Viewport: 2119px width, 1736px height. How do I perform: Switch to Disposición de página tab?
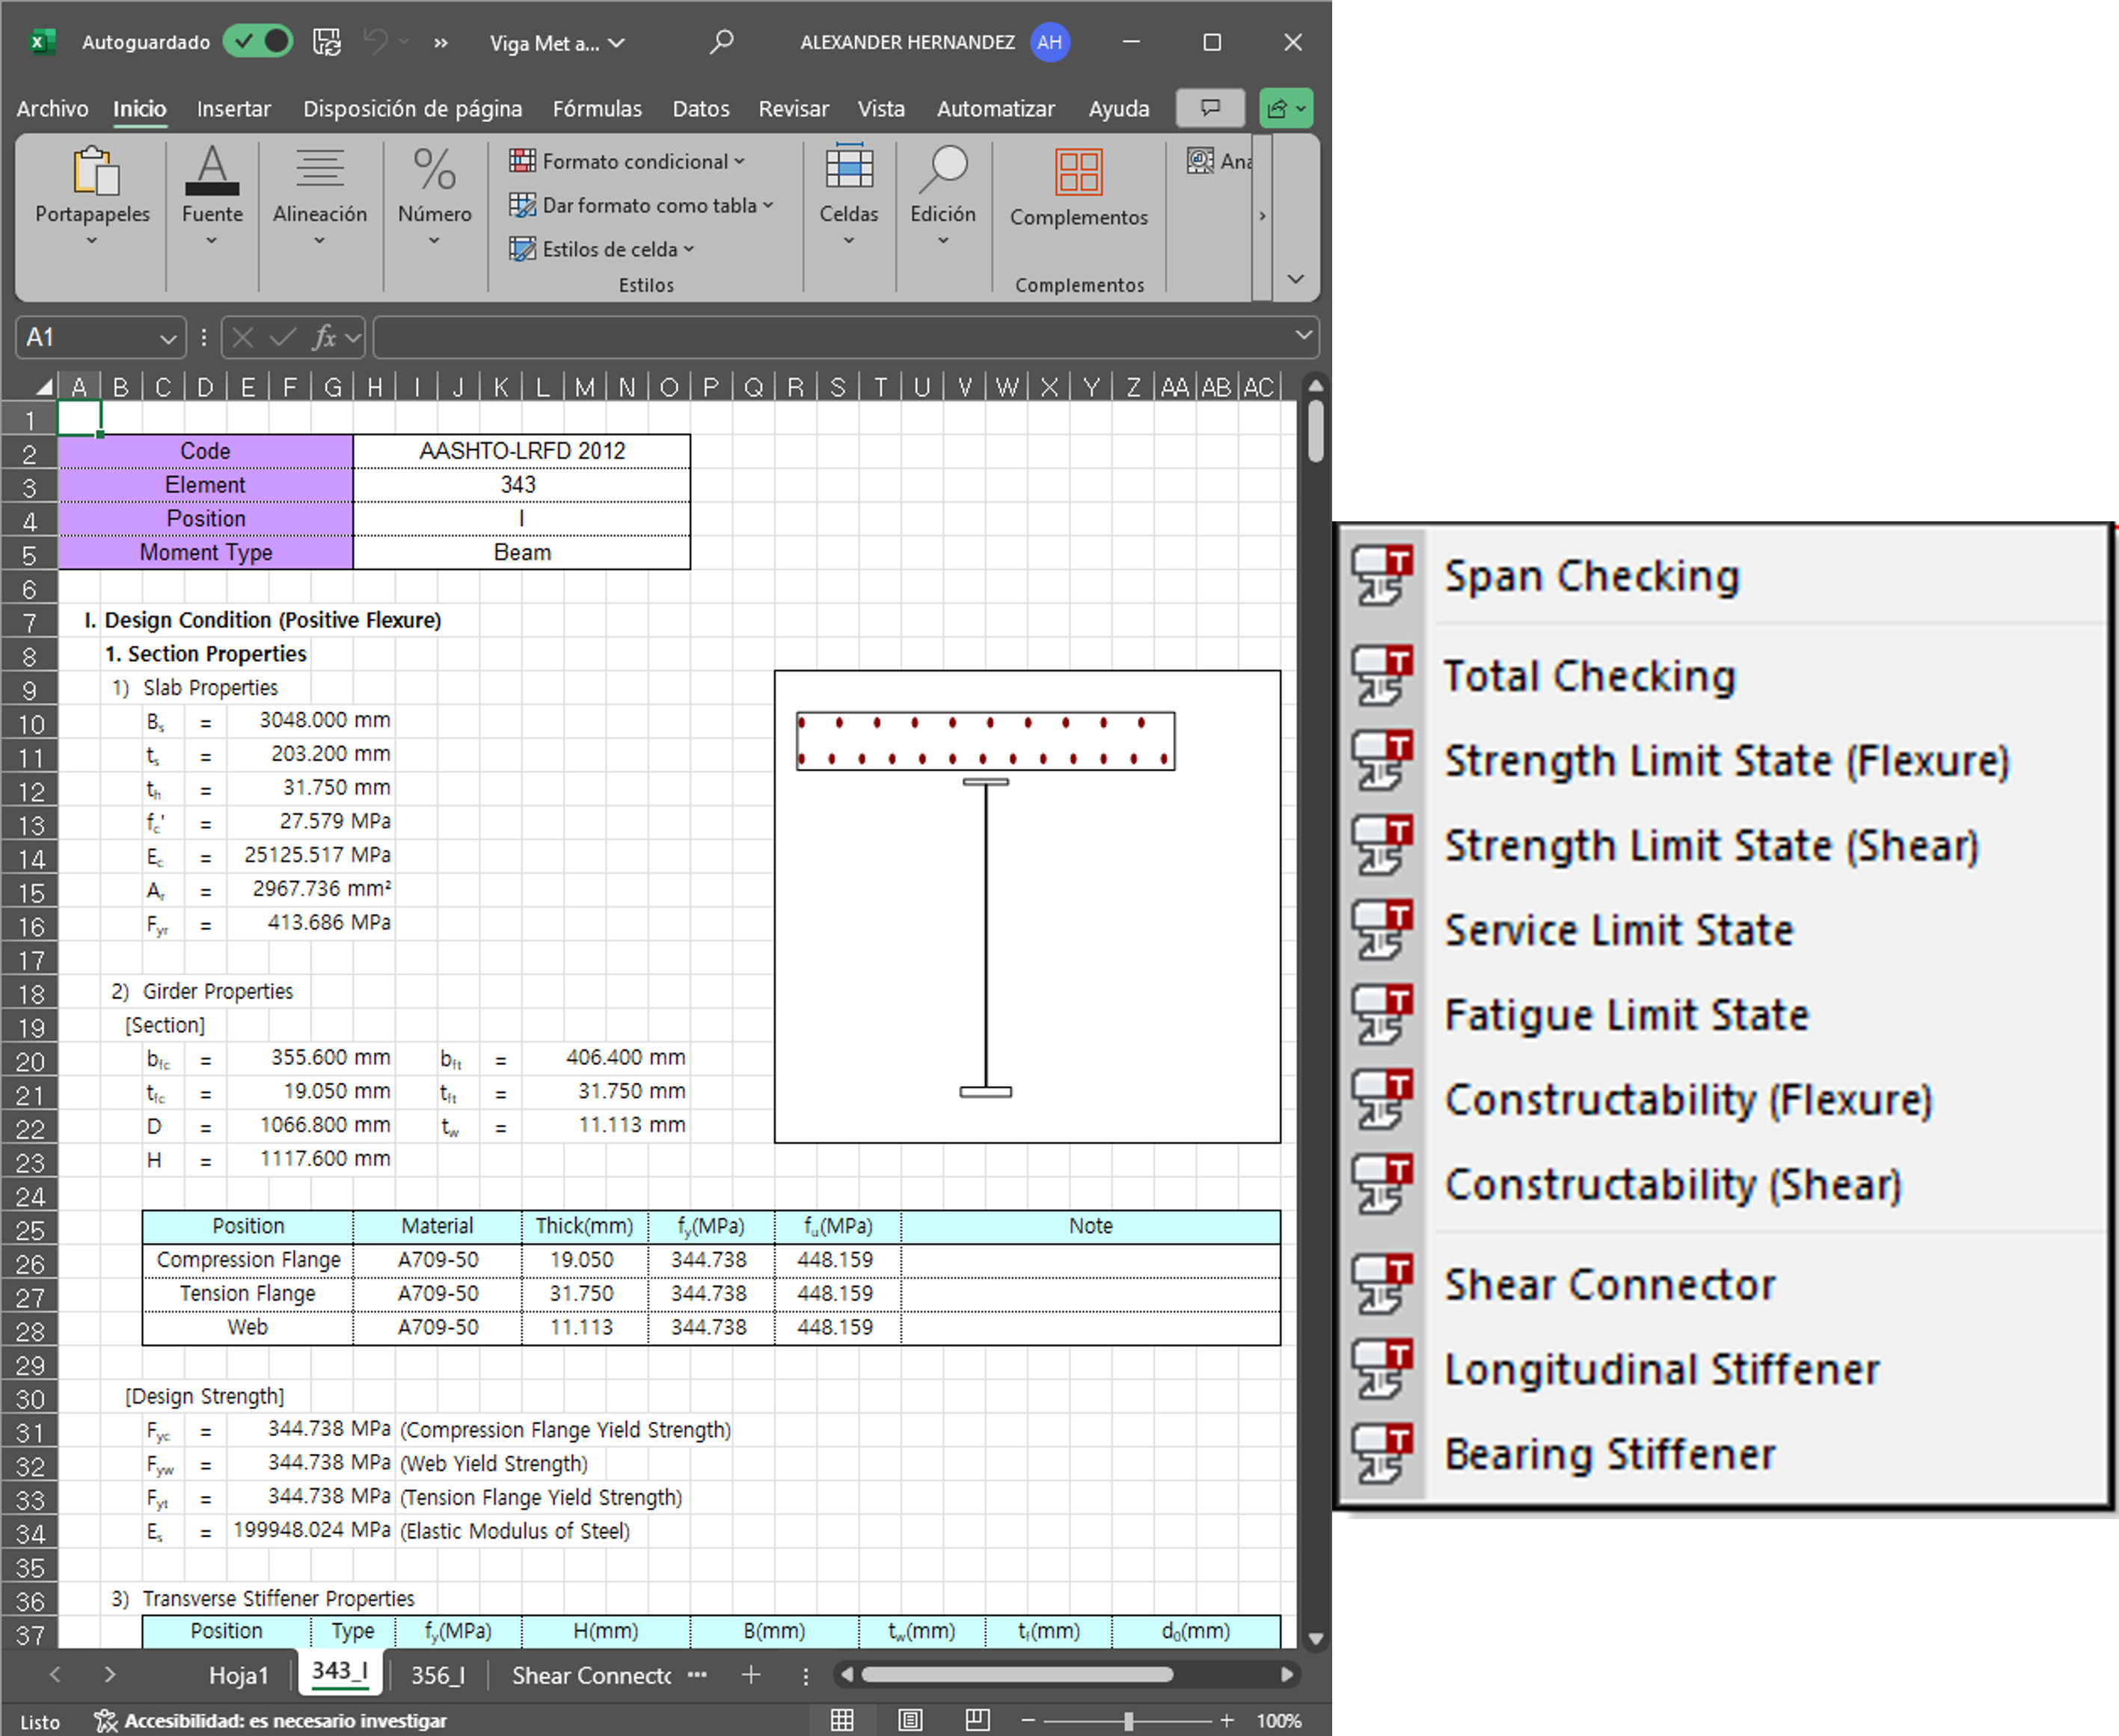pos(412,108)
